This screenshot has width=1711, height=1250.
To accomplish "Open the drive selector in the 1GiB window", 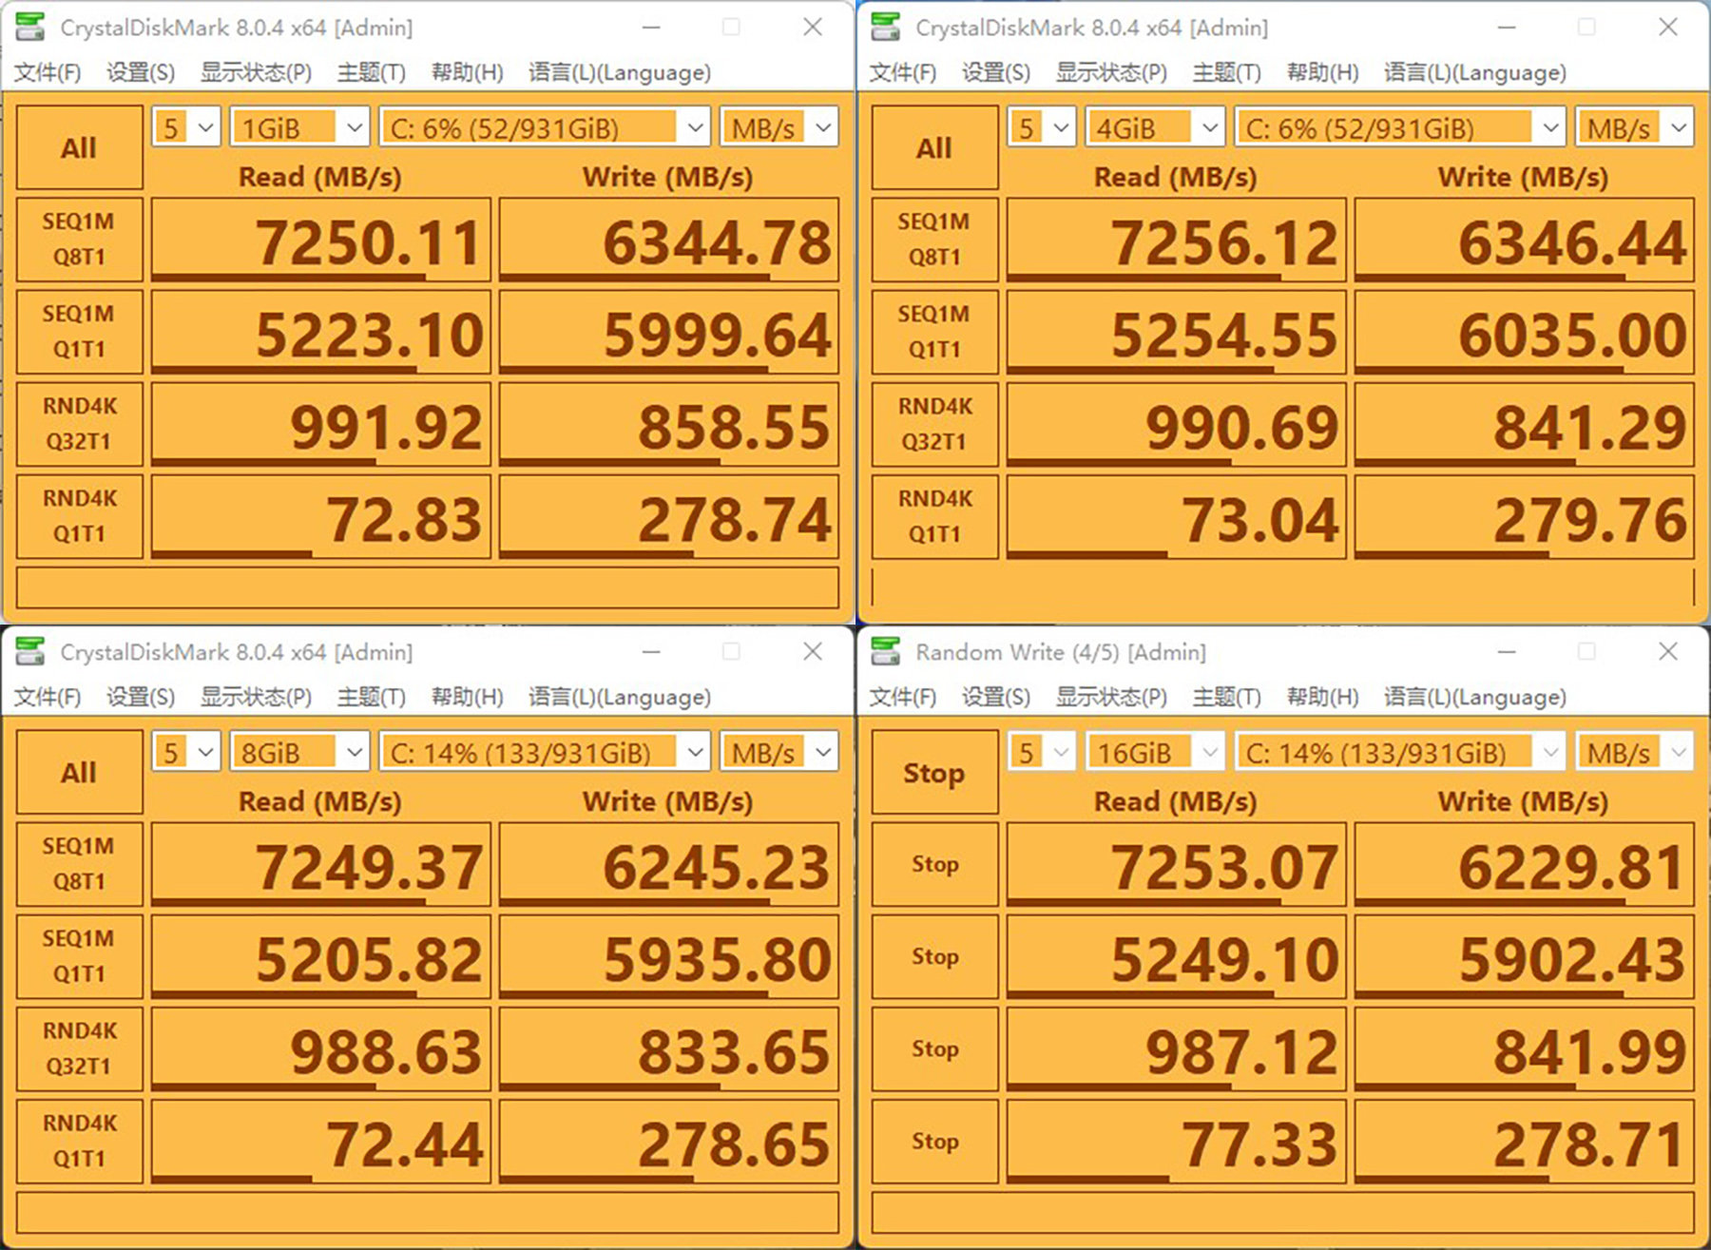I will pos(545,126).
